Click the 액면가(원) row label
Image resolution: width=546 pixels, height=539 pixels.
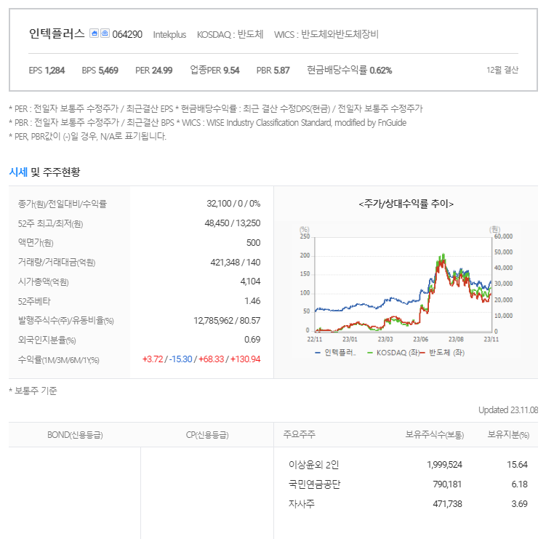tap(36, 243)
